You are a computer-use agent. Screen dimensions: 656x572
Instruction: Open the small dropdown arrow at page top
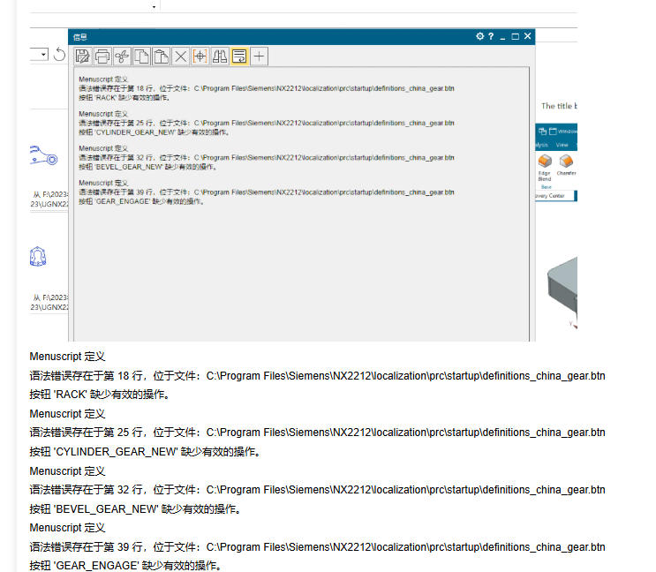click(x=154, y=7)
